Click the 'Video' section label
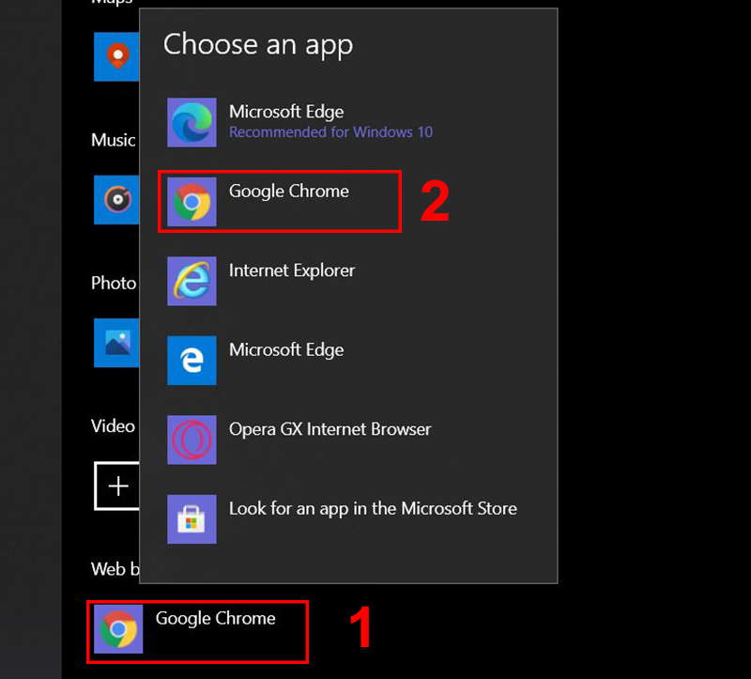The width and height of the screenshot is (751, 679). 113,426
